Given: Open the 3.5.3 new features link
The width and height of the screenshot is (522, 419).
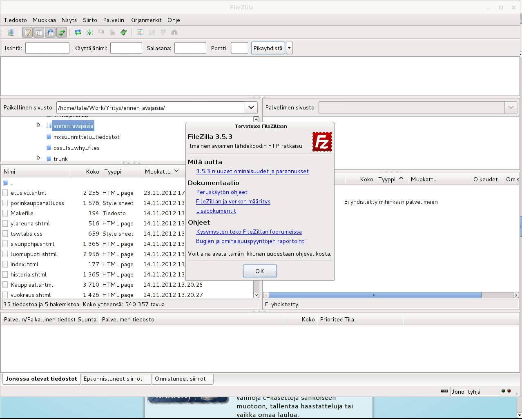Looking at the screenshot, I should (252, 172).
